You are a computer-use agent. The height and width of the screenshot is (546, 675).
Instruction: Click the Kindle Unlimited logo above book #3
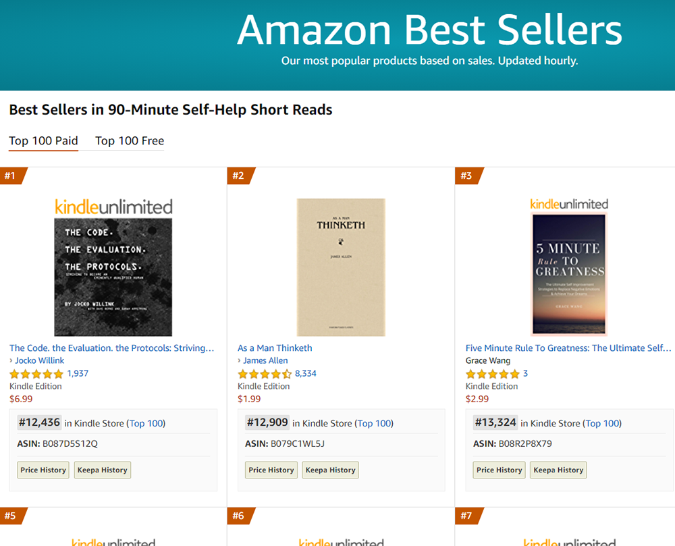[569, 204]
